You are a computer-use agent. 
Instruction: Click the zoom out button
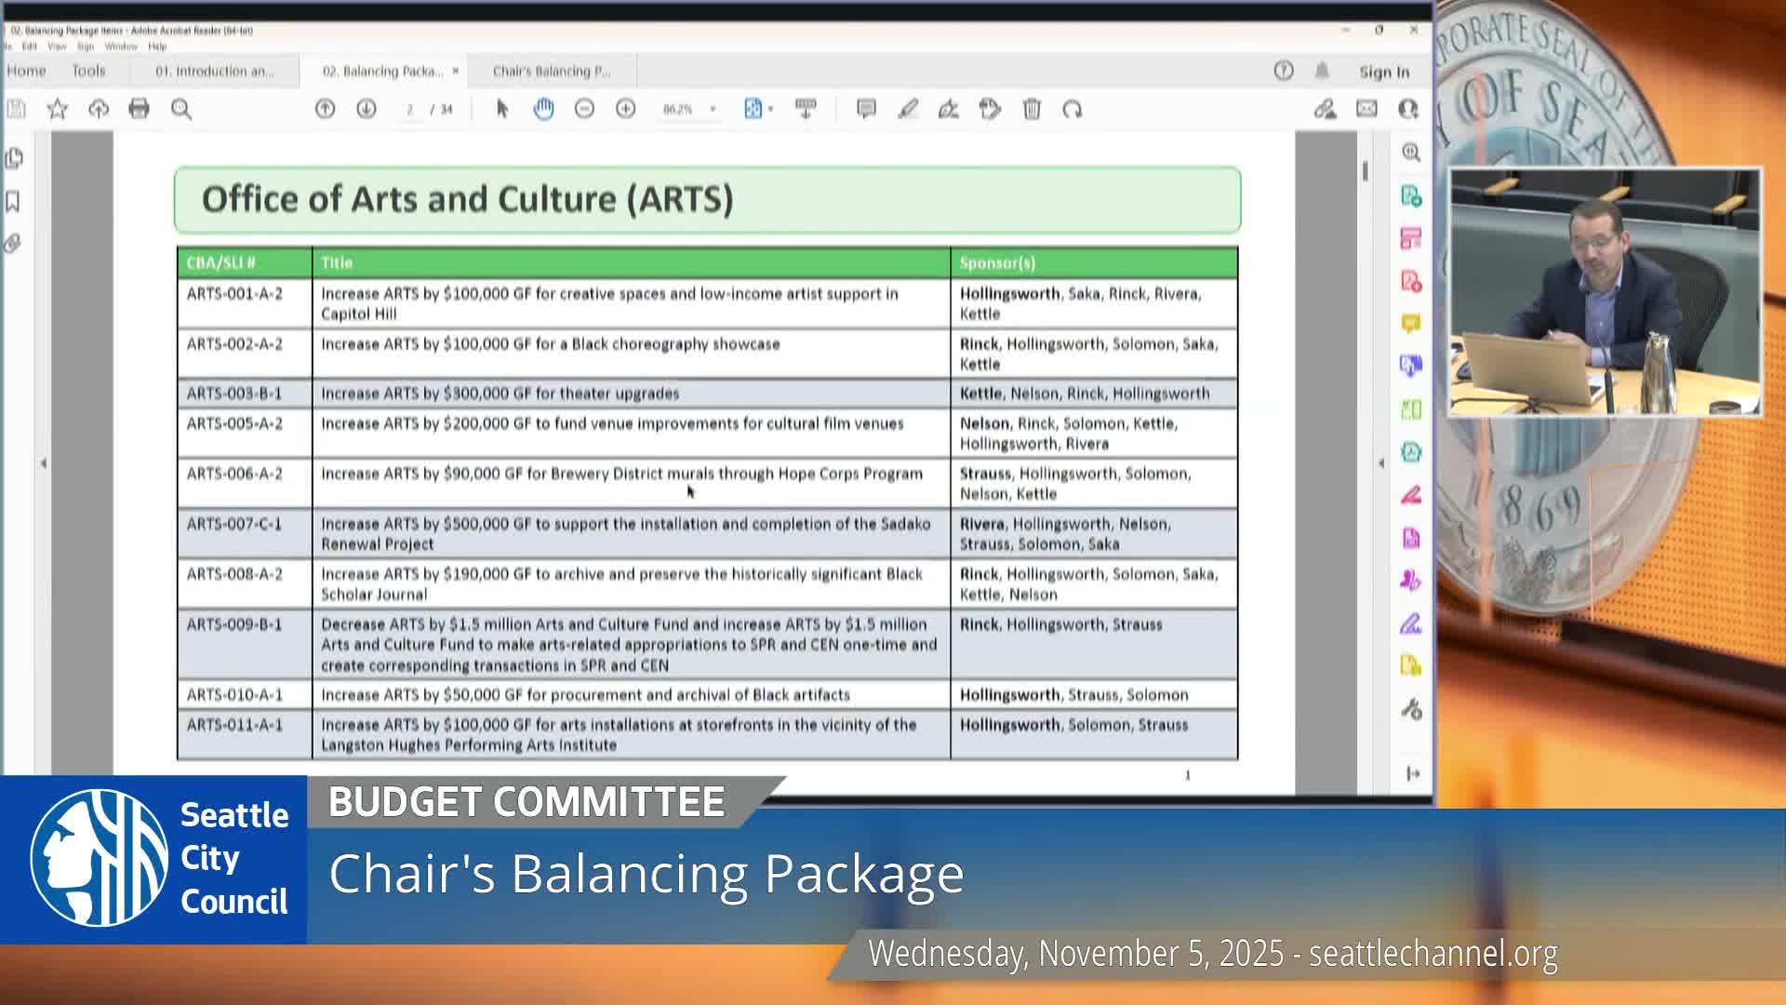point(583,109)
